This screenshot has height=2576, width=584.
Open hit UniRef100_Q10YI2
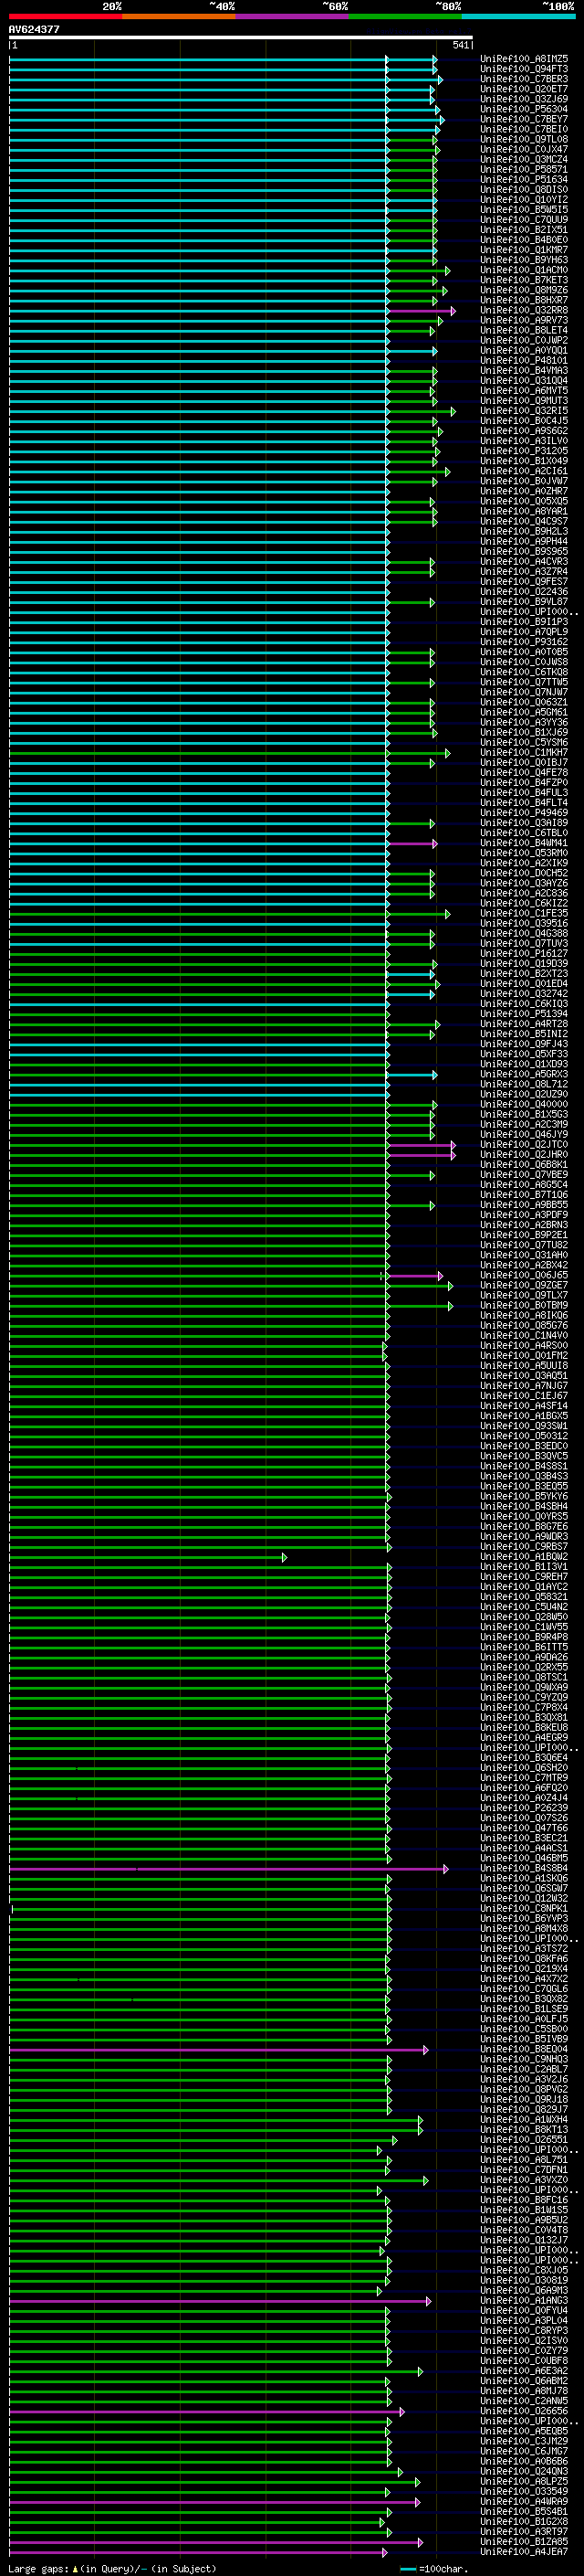[524, 200]
